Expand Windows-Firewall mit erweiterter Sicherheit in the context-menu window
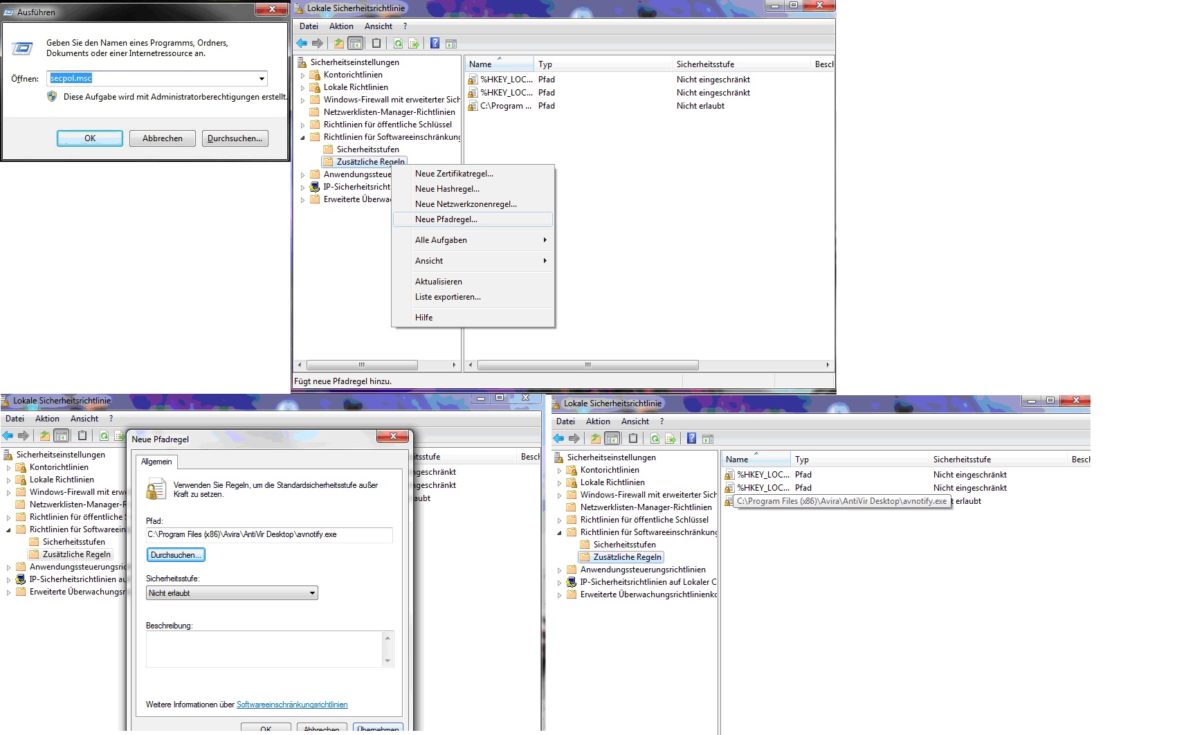Screen dimensions: 1195x735 pos(302,100)
